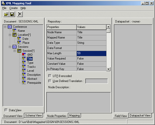This screenshot has height=125, width=155.
Task: Collapse the Conference tree node
Action: click(x=5, y=27)
